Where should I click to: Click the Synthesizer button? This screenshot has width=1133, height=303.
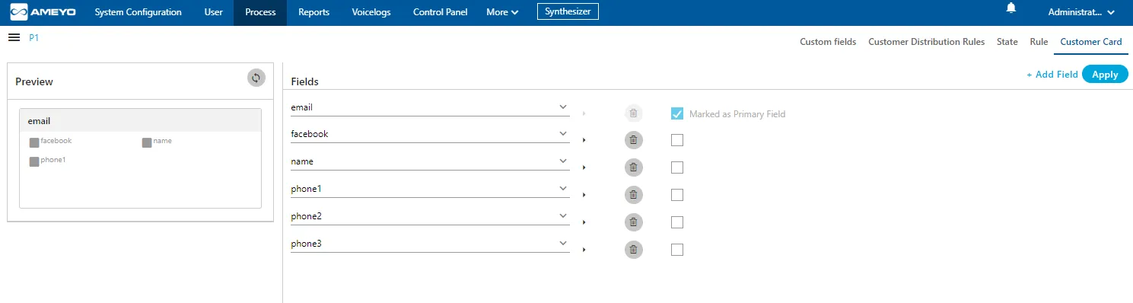coord(568,11)
